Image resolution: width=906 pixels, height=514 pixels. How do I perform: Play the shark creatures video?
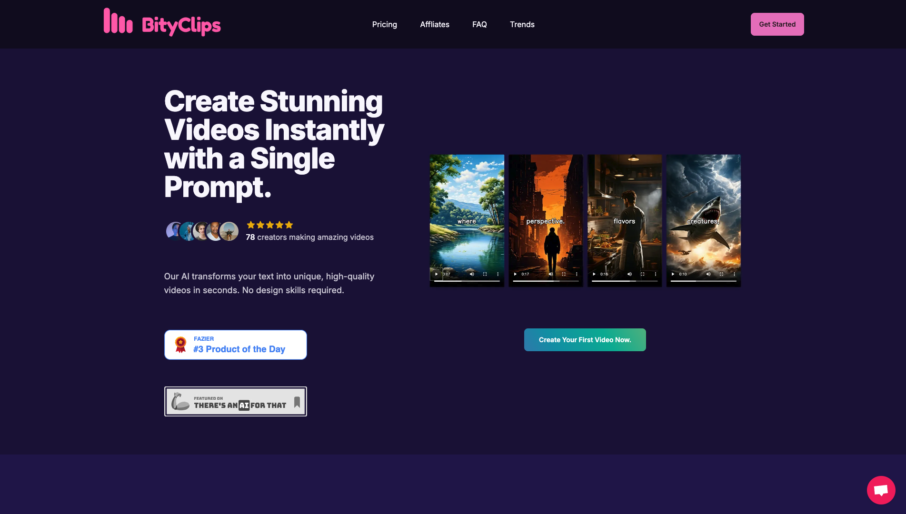coord(673,274)
